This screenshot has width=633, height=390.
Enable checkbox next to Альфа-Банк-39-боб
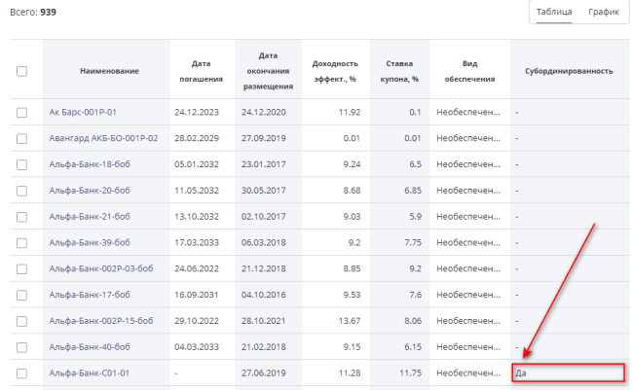pyautogui.click(x=22, y=242)
